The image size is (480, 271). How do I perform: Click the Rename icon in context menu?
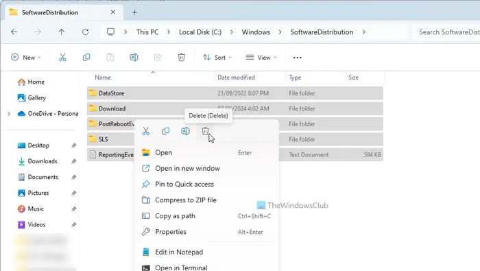pyautogui.click(x=186, y=131)
